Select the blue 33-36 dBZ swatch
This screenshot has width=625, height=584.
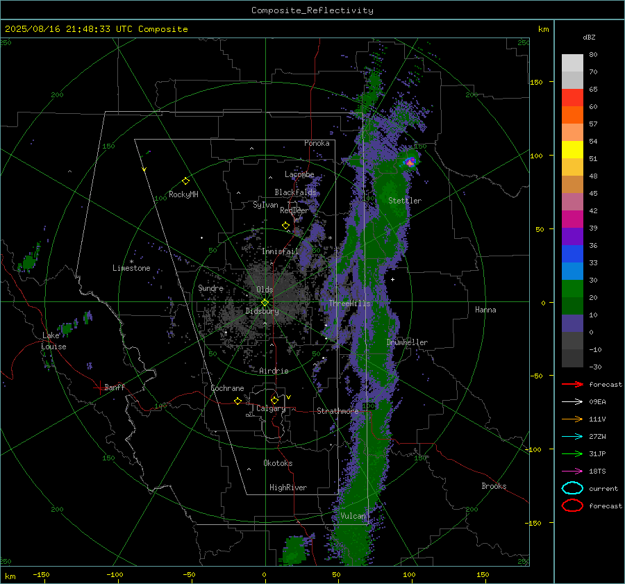tap(572, 254)
